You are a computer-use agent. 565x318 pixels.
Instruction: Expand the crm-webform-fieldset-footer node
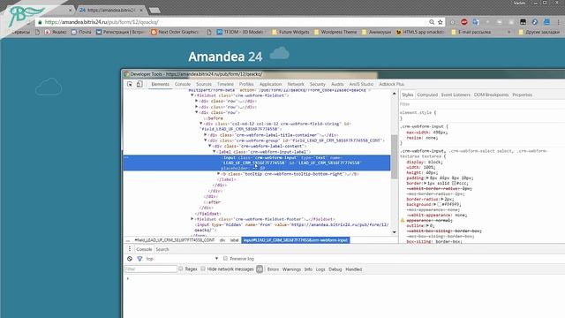[192, 219]
